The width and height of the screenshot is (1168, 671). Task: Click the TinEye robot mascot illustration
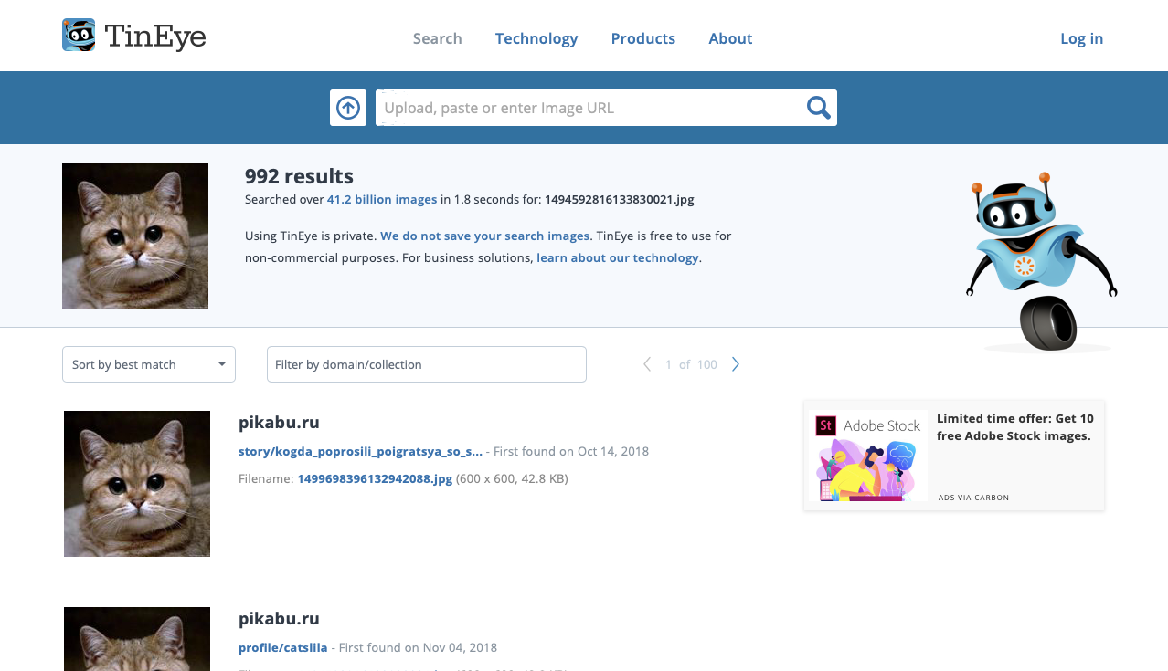(x=1042, y=261)
